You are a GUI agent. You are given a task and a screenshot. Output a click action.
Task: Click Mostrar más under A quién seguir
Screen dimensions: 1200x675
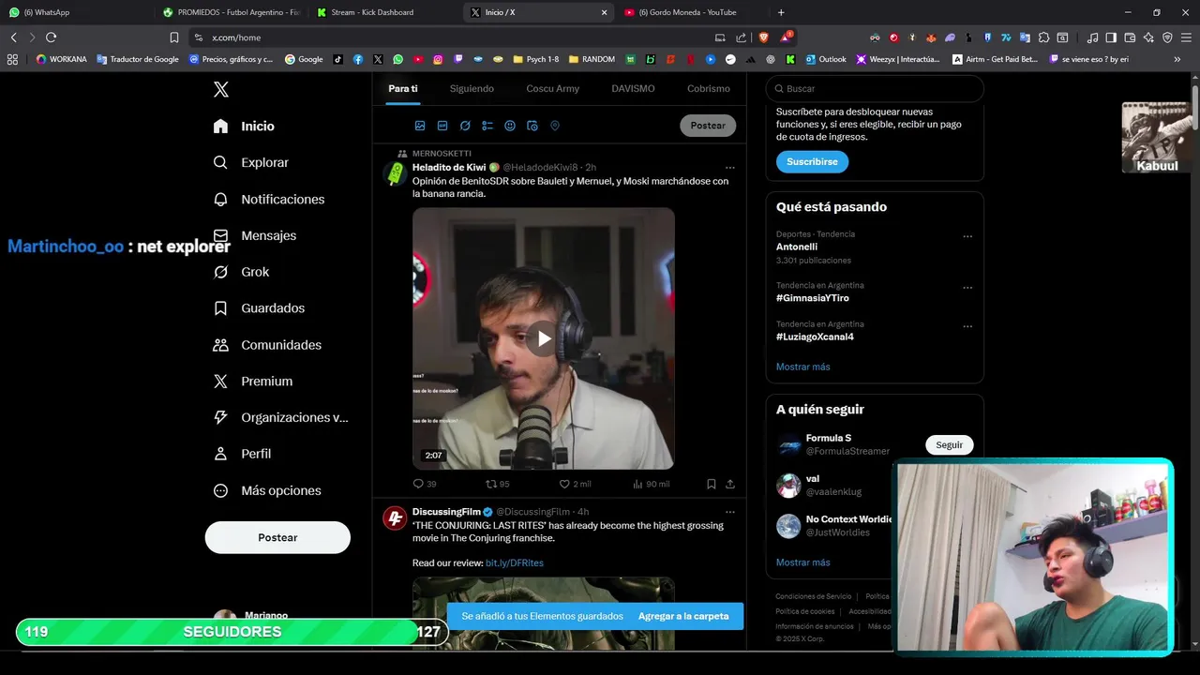pyautogui.click(x=802, y=562)
